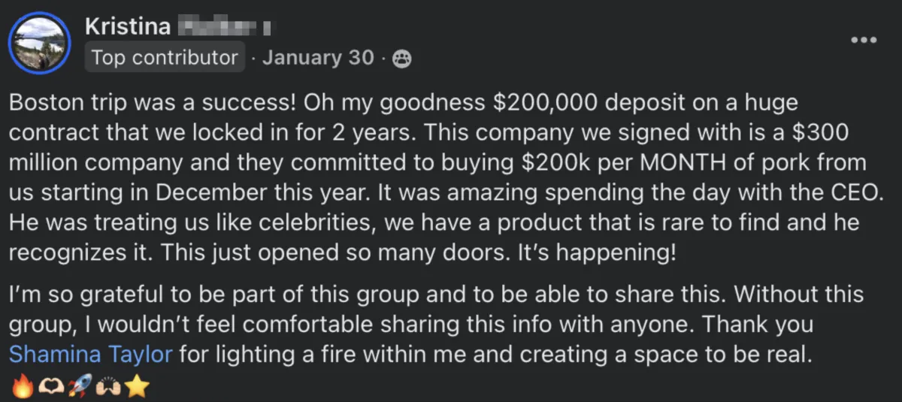Image resolution: width=902 pixels, height=402 pixels.
Task: Click the Top contributor badge
Action: point(165,58)
